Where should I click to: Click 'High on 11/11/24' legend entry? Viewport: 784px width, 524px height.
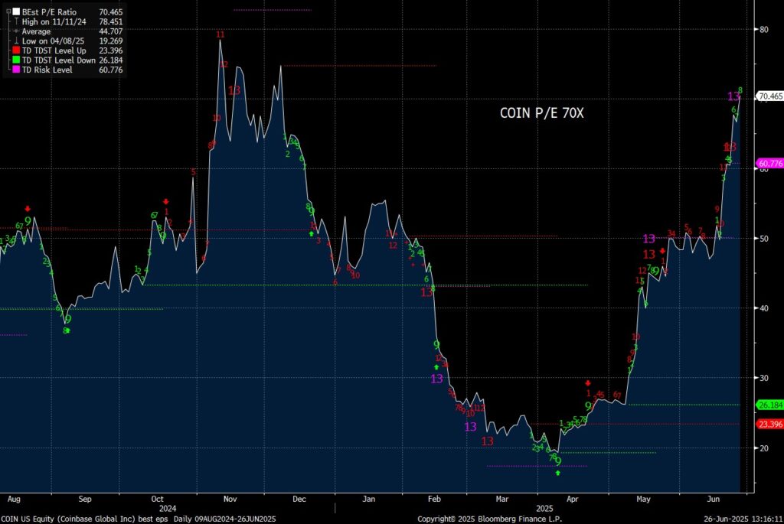tap(54, 21)
